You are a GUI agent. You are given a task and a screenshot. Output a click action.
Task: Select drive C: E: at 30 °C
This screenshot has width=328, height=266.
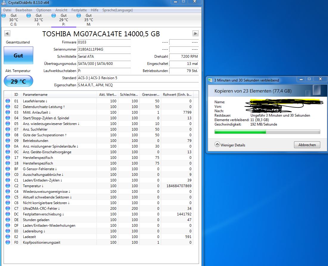tap(14, 20)
